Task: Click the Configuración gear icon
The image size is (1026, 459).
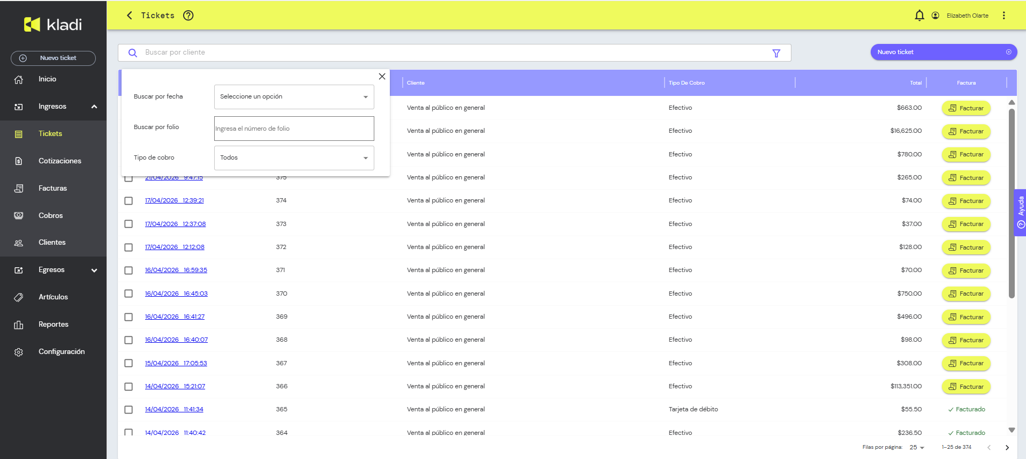Action: pos(19,352)
